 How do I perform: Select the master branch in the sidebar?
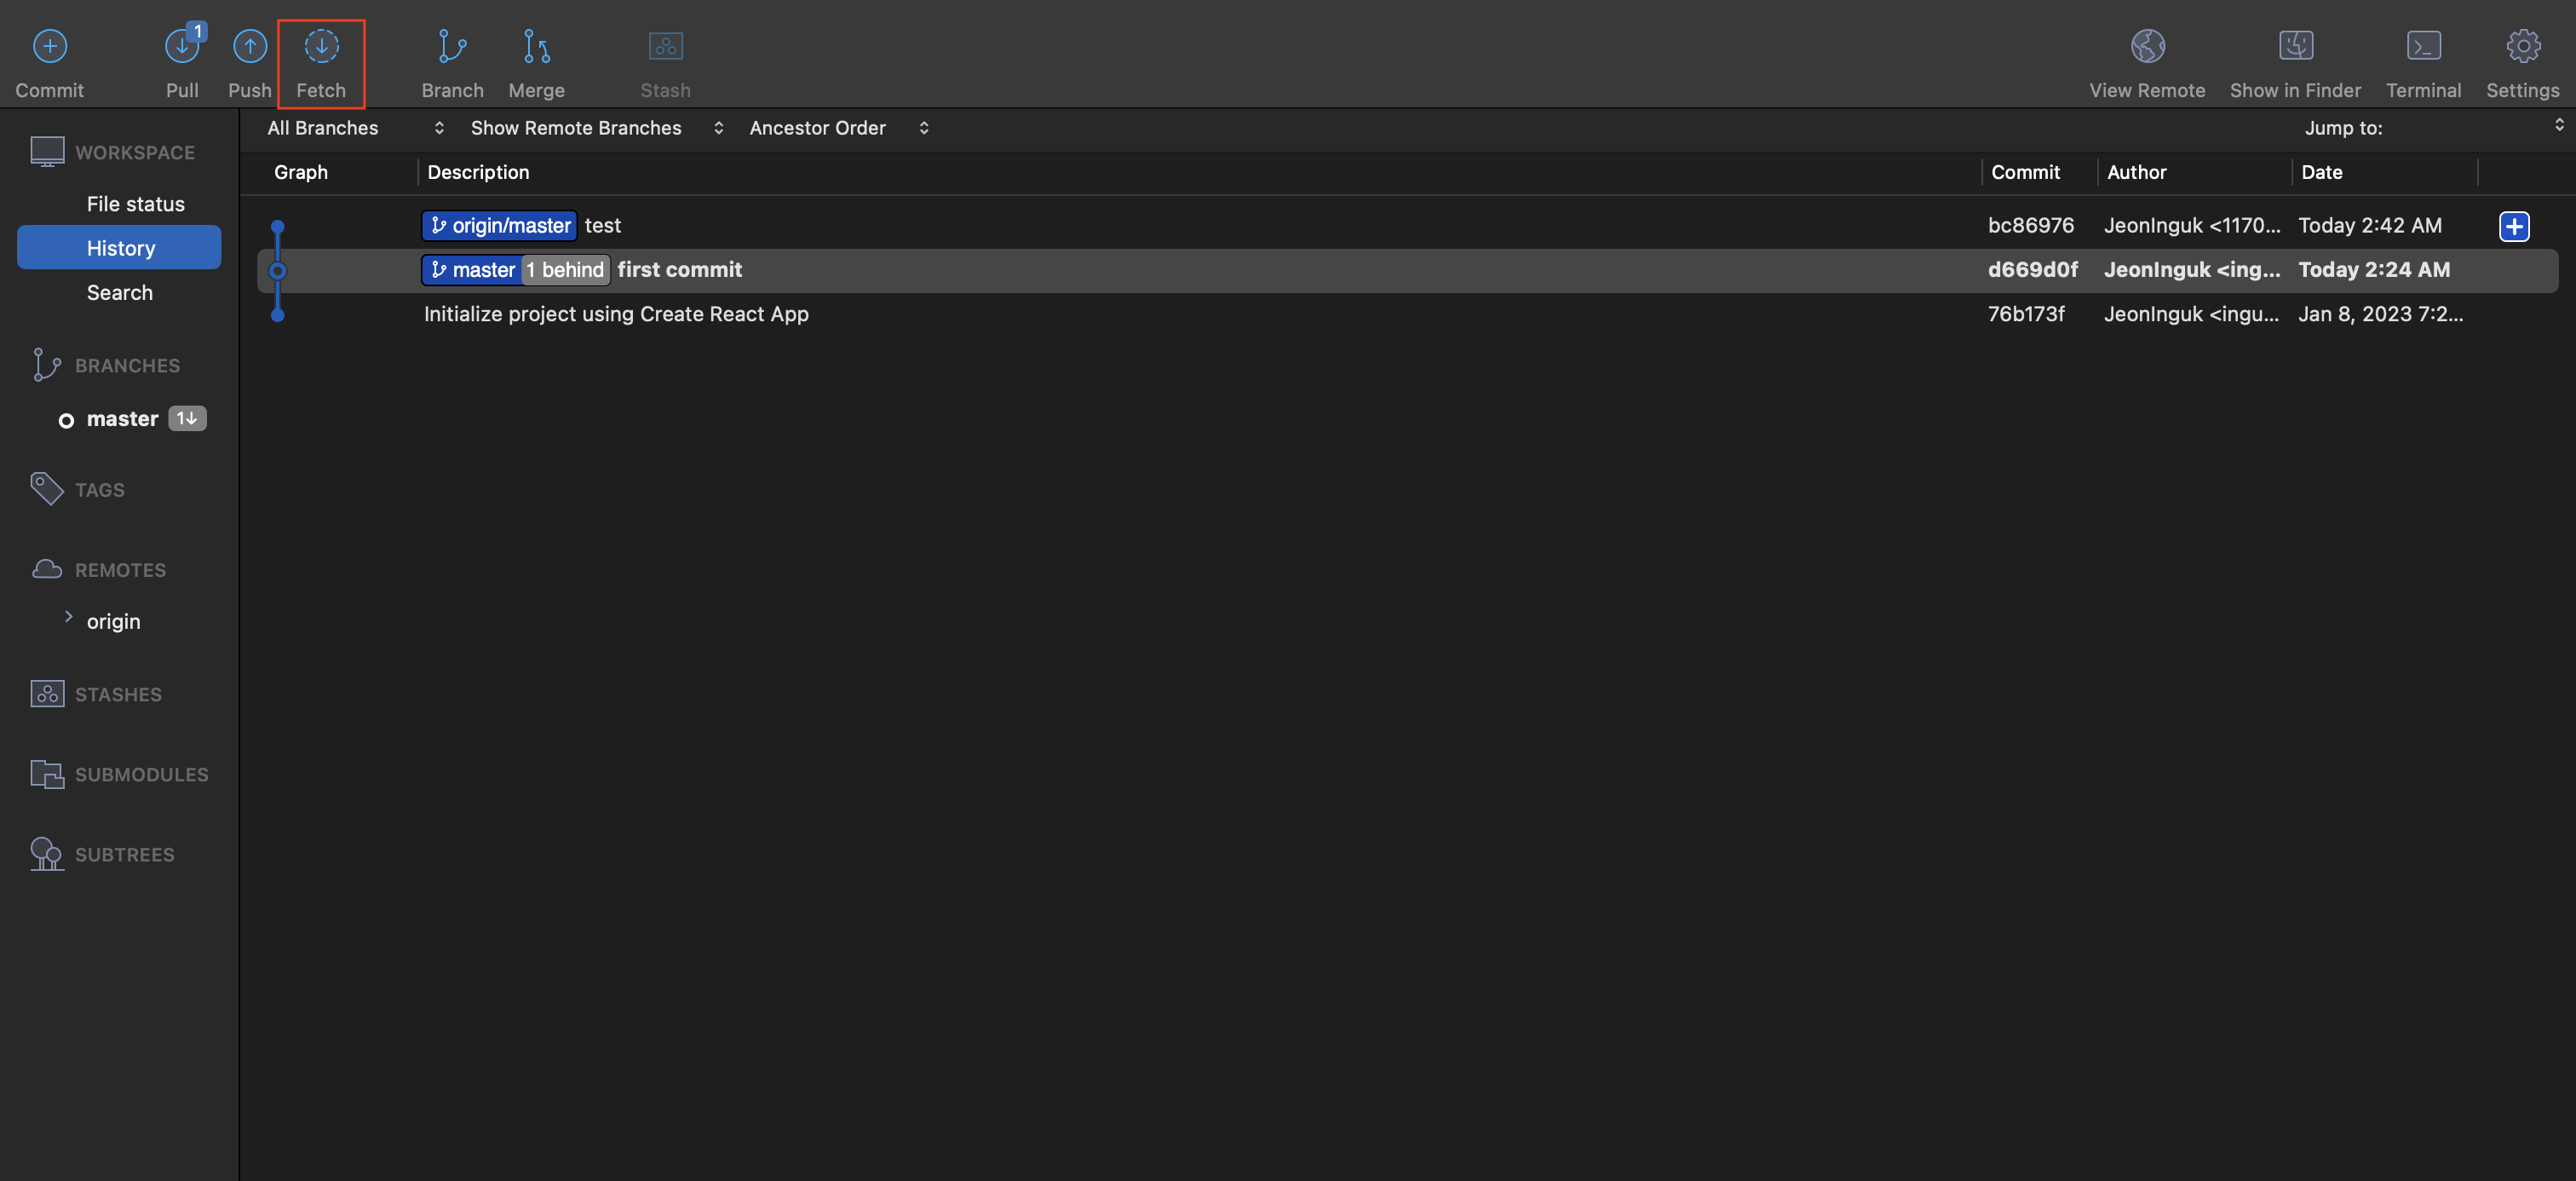pos(122,419)
